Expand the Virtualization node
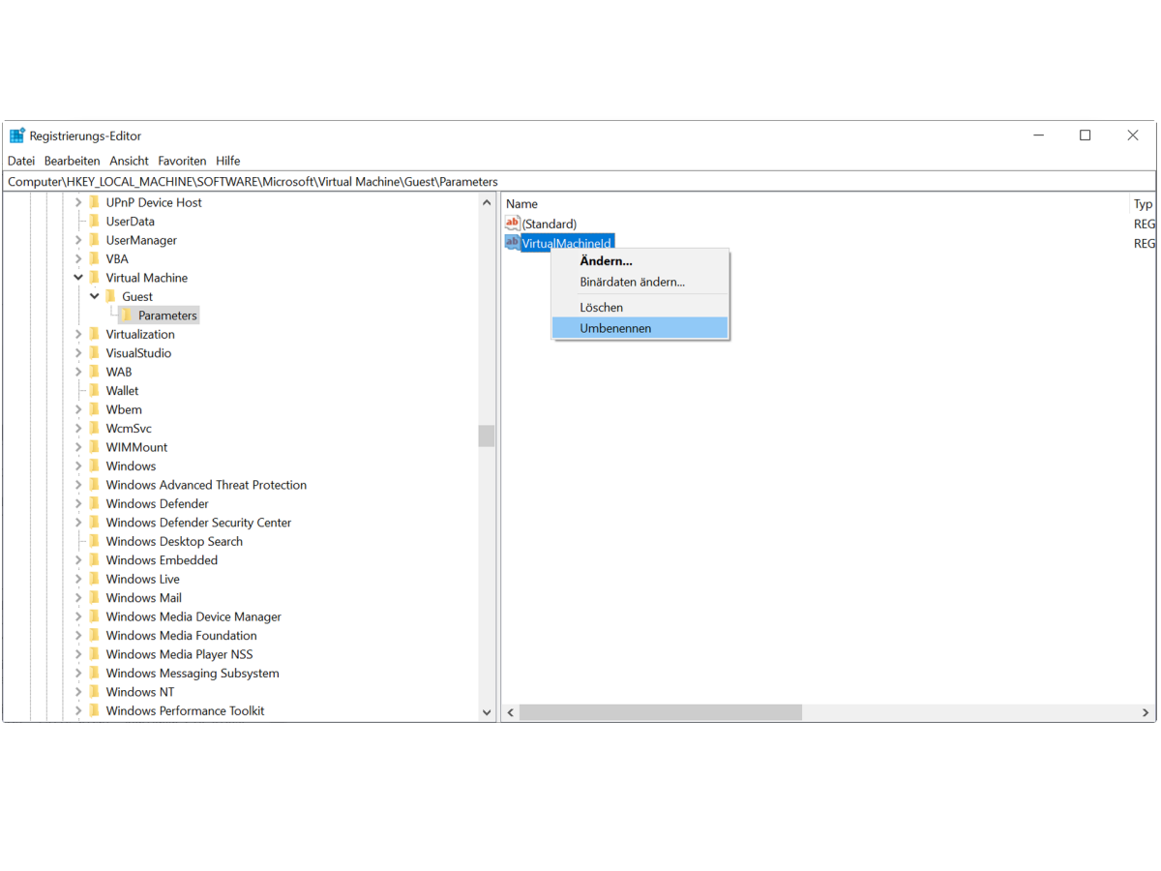 (x=78, y=333)
